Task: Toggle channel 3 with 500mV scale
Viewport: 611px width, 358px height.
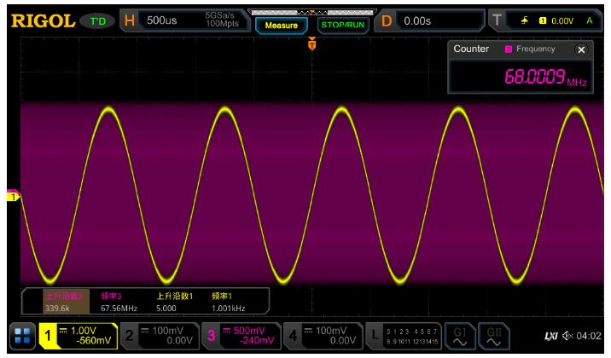Action: click(240, 337)
